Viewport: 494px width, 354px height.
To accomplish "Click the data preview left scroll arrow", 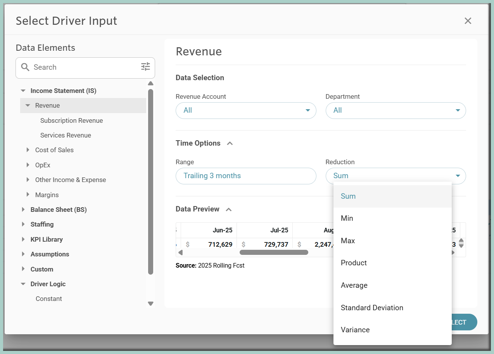I will click(180, 253).
